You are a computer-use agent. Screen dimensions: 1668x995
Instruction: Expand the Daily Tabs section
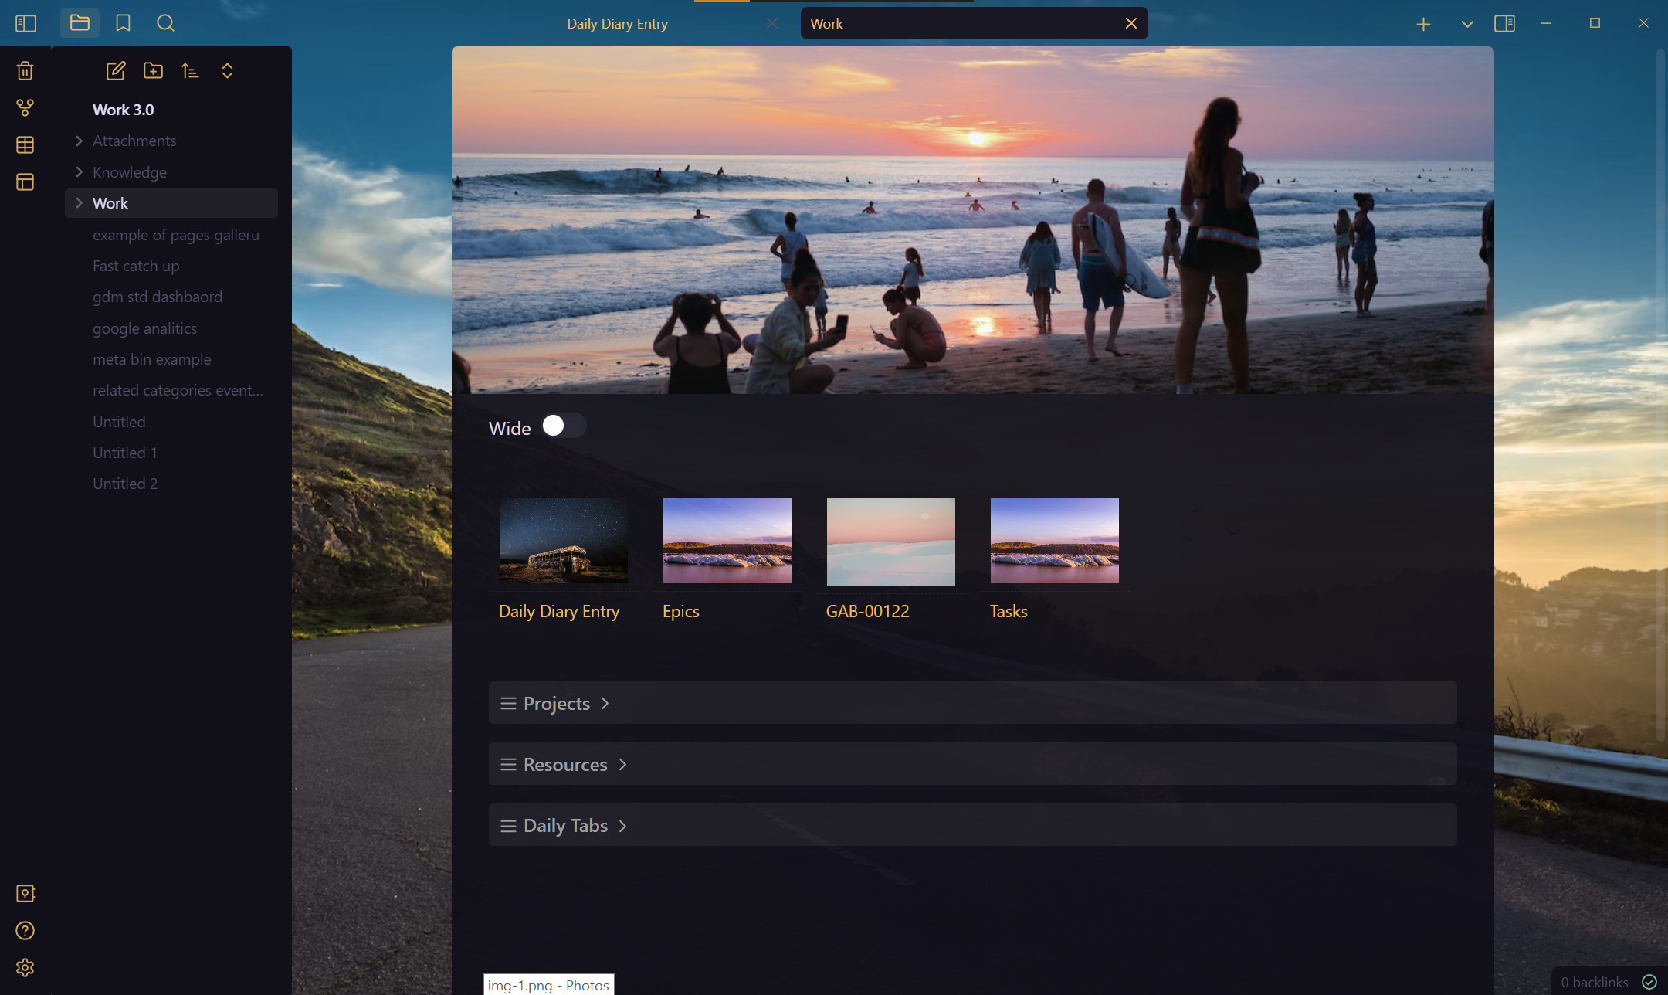[x=565, y=826]
